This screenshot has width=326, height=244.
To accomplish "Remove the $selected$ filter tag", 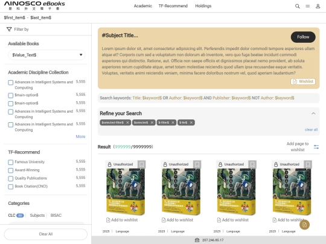I will (x=152, y=122).
